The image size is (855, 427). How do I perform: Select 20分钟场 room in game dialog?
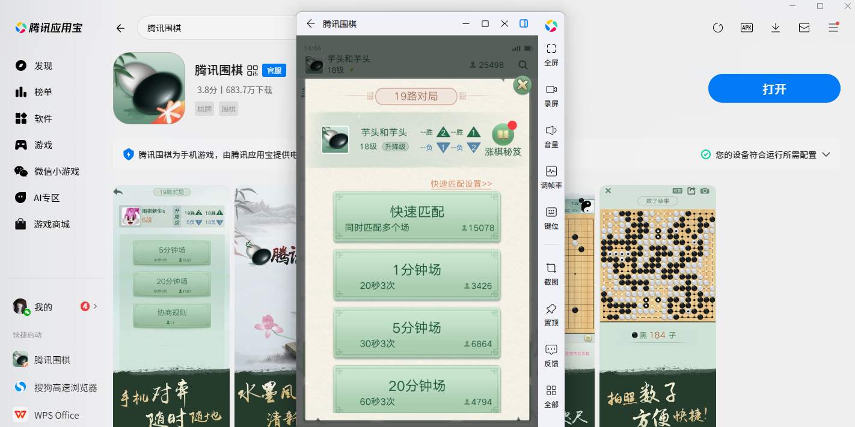417,389
